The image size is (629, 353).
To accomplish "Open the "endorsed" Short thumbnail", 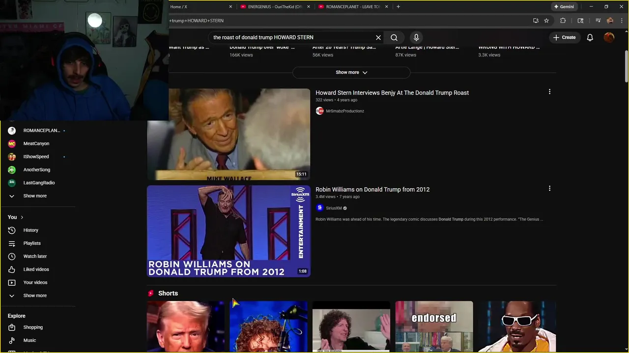I will point(434,327).
